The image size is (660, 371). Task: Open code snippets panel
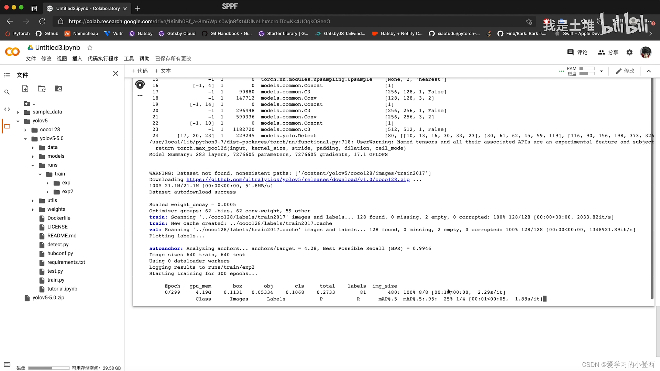[x=7, y=109]
